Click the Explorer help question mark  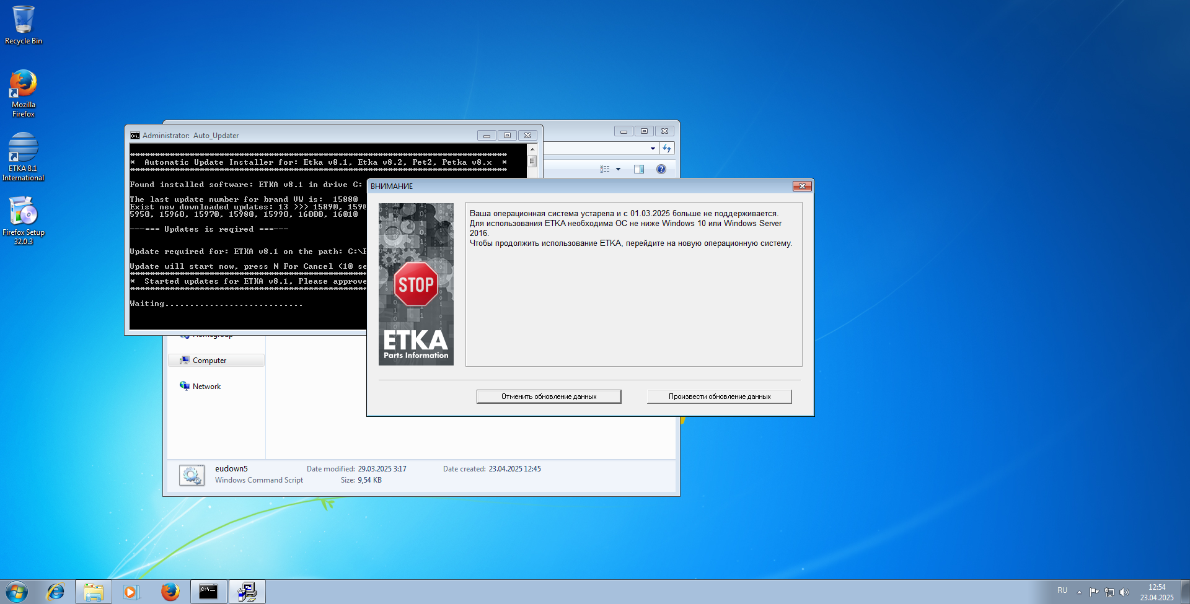[661, 169]
